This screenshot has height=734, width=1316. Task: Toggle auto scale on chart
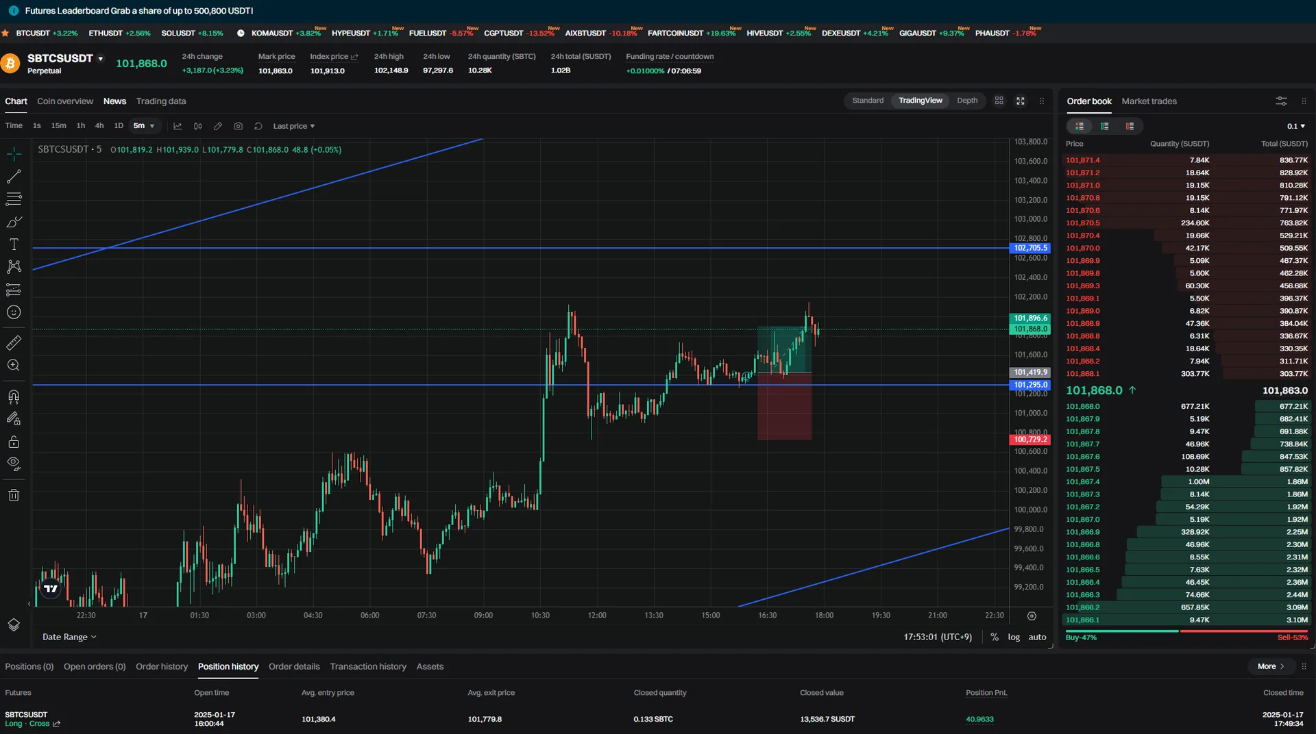1037,637
